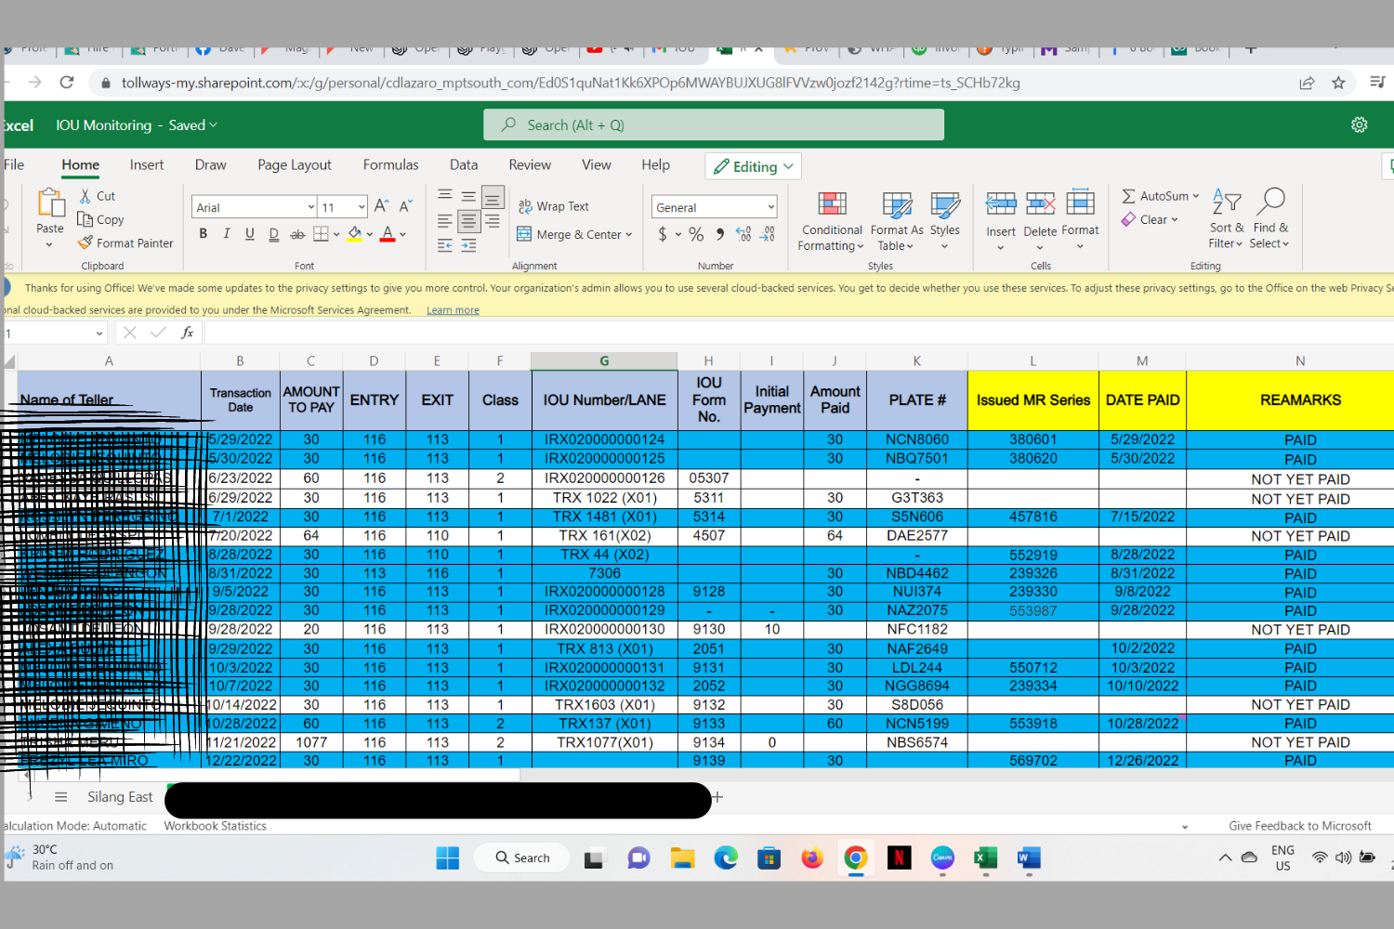Expand the Merge & Center options

629,234
